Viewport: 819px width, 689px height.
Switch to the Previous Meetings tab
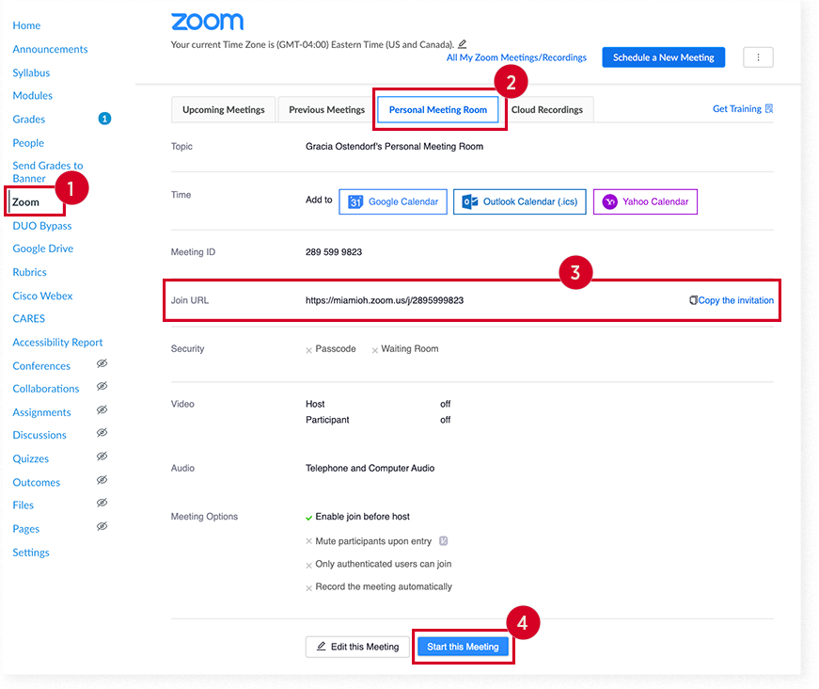click(326, 110)
